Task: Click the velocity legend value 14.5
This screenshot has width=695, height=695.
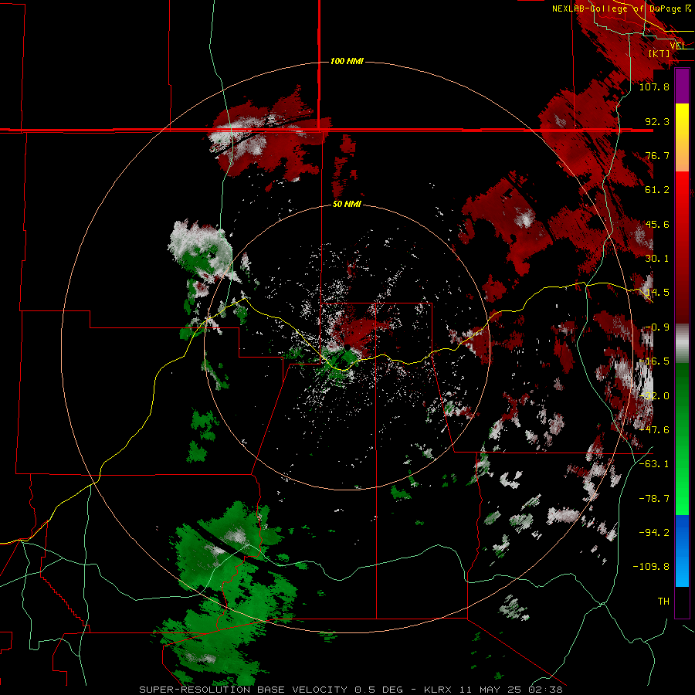Action: pos(657,293)
